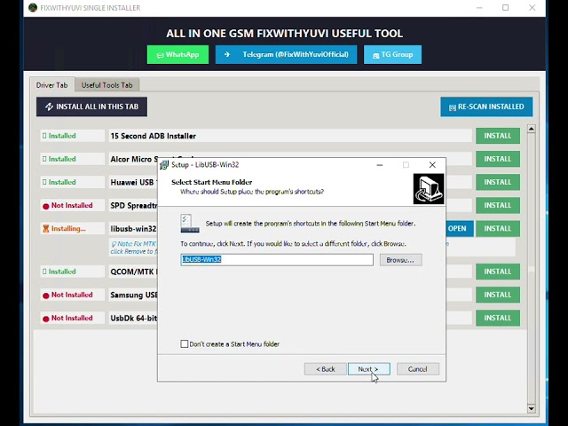The height and width of the screenshot is (426, 568).
Task: Open the TG Group button
Action: 392,55
